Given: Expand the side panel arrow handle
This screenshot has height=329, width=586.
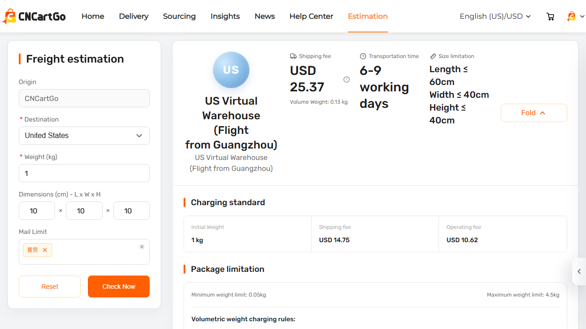Looking at the screenshot, I should coord(579,271).
